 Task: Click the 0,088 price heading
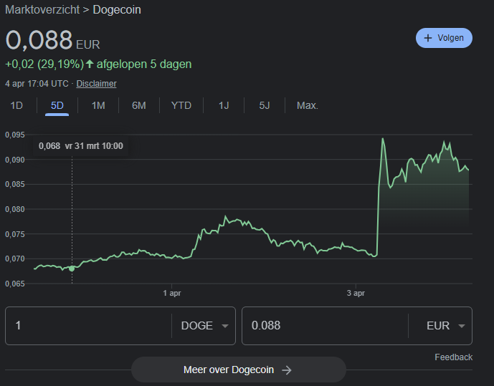point(39,40)
